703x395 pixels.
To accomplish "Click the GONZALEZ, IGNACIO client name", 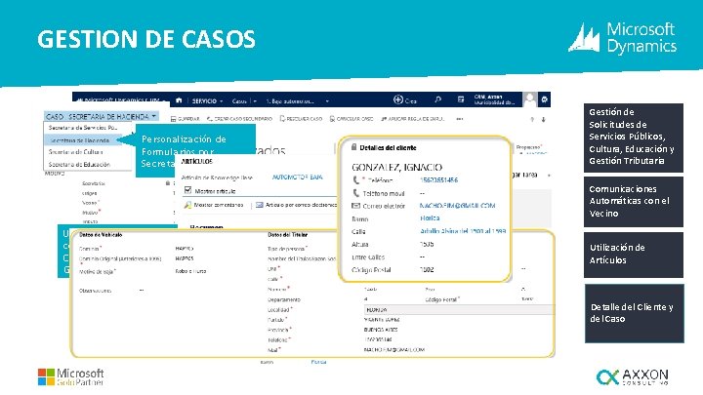I will 396,167.
